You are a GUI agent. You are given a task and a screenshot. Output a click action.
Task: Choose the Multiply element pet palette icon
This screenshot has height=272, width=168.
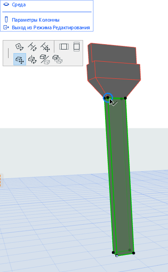click(x=57, y=59)
